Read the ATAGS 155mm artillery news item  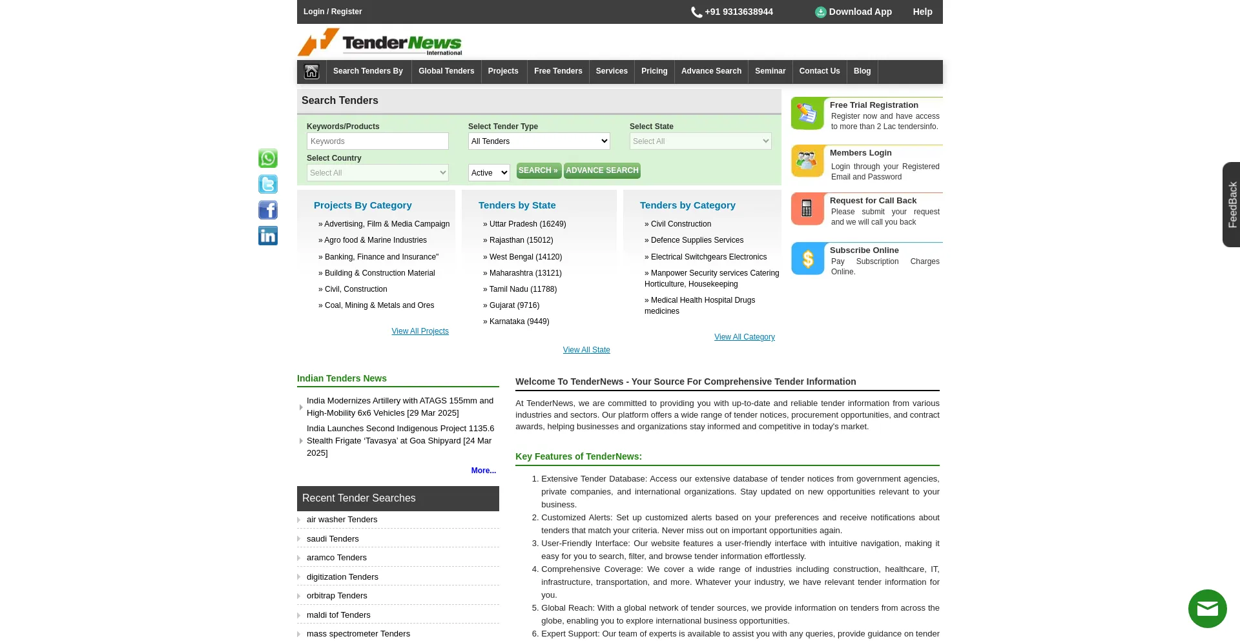pos(400,407)
